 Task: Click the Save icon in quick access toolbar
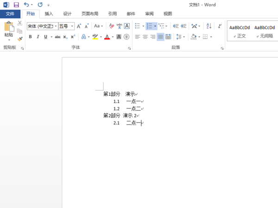[x=16, y=5]
